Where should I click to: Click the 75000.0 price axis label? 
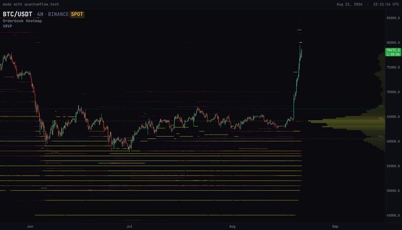click(393, 67)
